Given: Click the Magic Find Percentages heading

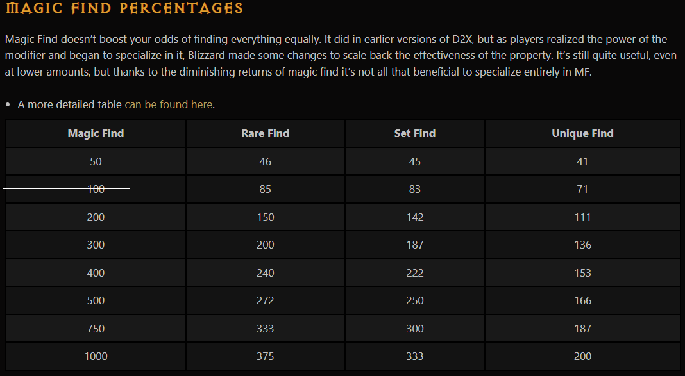Looking at the screenshot, I should [124, 8].
